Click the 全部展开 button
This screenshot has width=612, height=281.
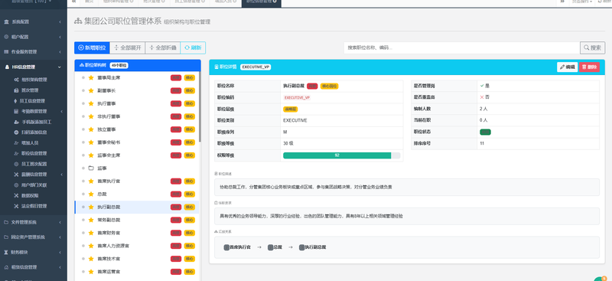(128, 47)
